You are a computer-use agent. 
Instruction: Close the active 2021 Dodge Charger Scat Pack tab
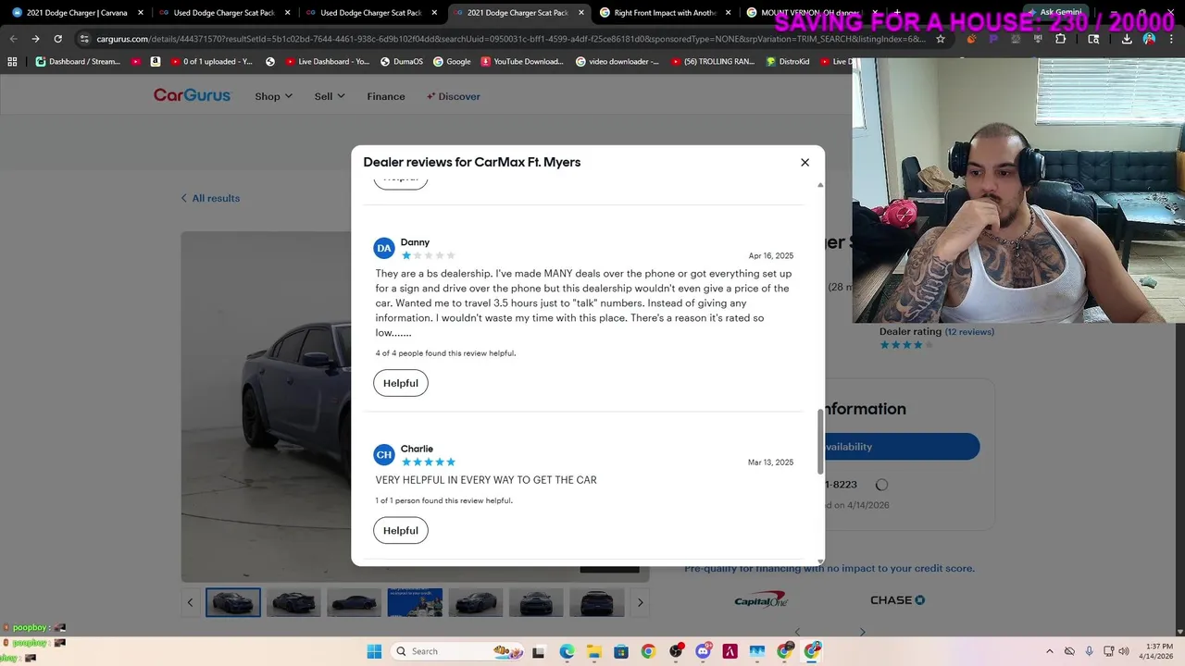tap(581, 13)
